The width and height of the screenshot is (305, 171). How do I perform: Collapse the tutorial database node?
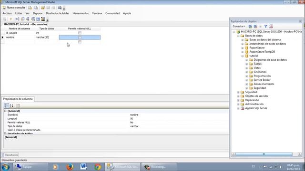tap(243, 56)
